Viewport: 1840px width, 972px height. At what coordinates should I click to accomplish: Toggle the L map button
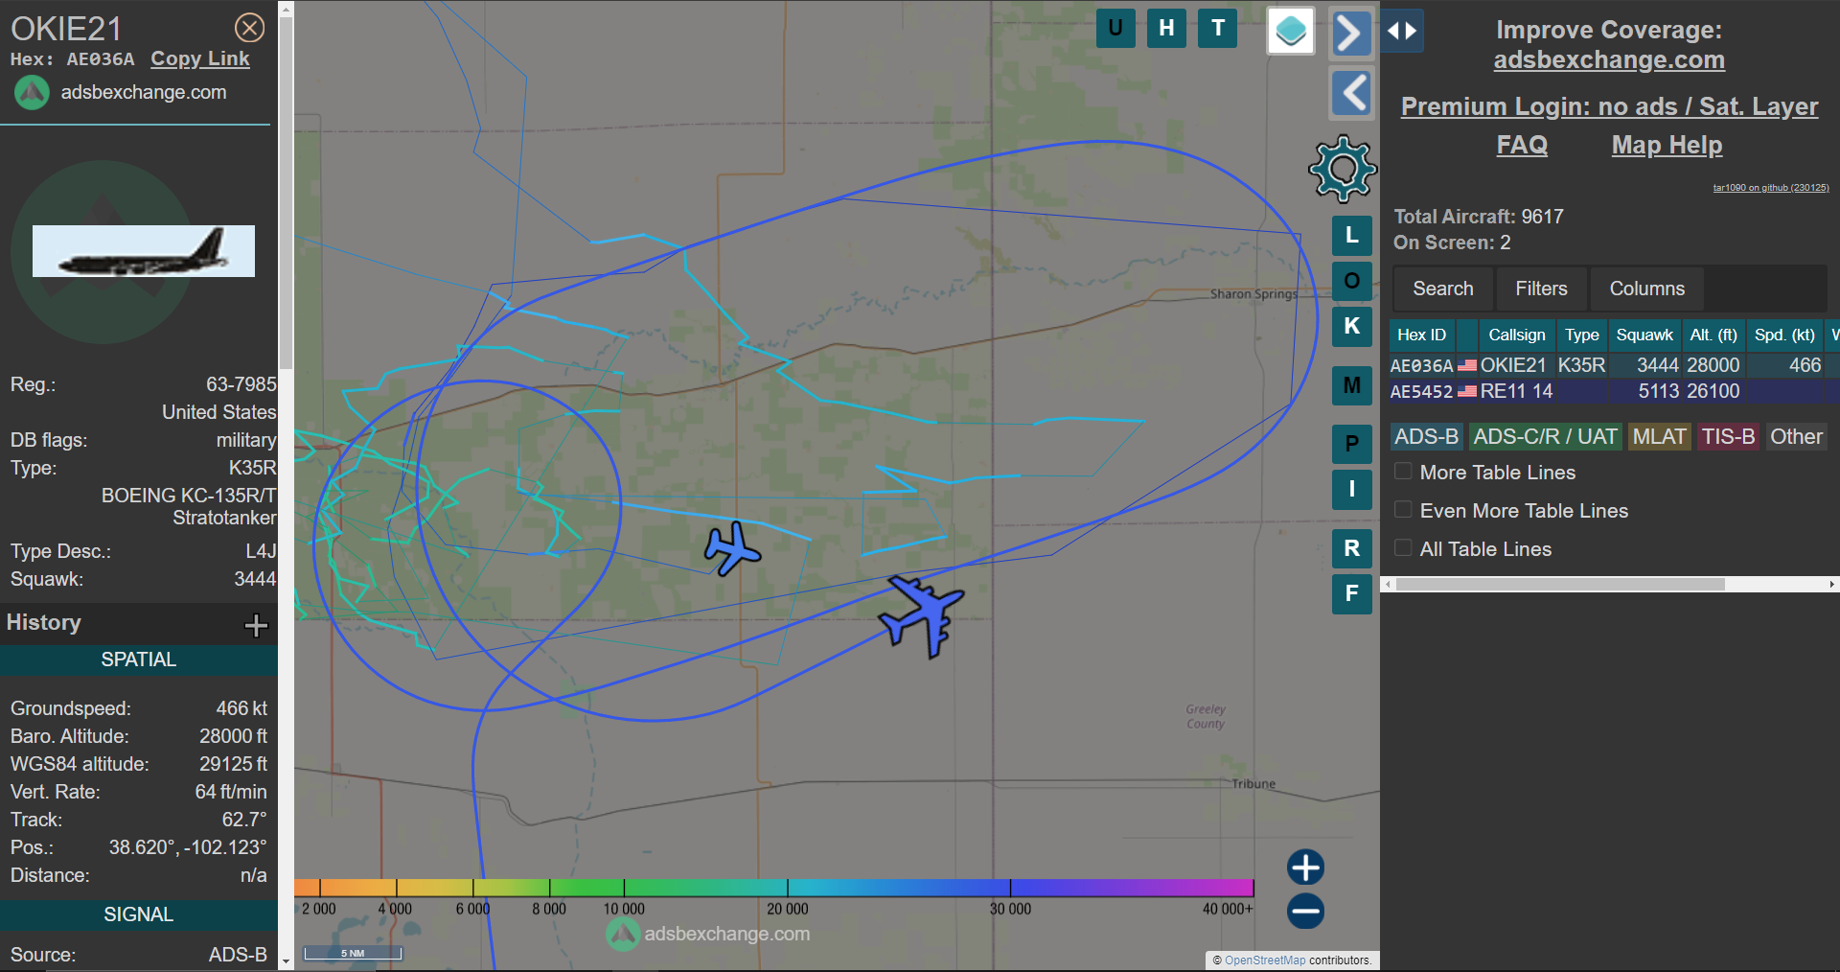[1352, 235]
